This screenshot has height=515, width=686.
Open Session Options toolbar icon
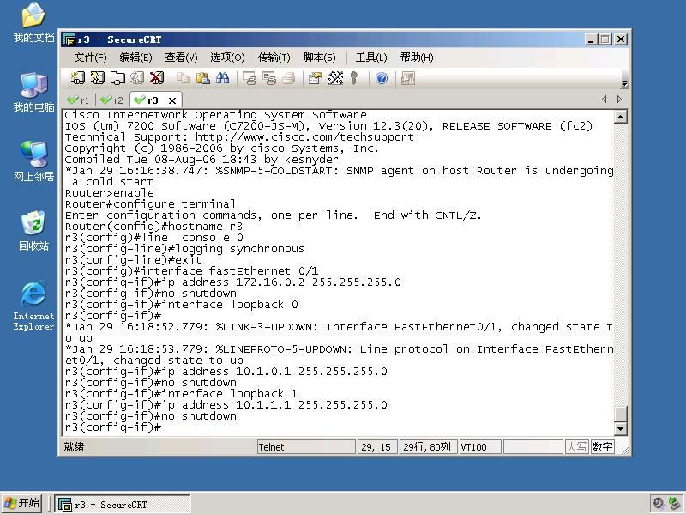point(316,78)
